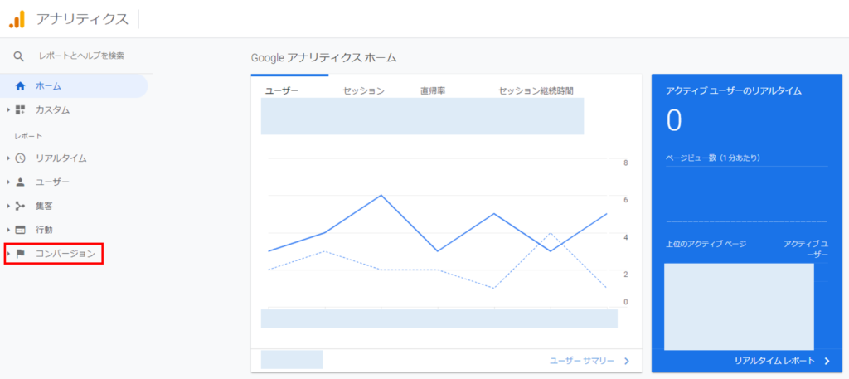Screen dimensions: 849x379
Task: Select the 直帰率 metric tab
Action: click(x=433, y=90)
